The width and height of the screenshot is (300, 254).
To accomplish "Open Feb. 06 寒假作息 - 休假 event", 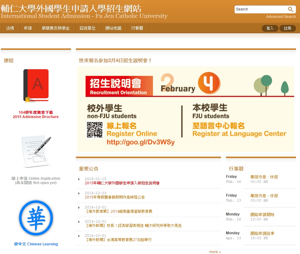I will 264,177.
